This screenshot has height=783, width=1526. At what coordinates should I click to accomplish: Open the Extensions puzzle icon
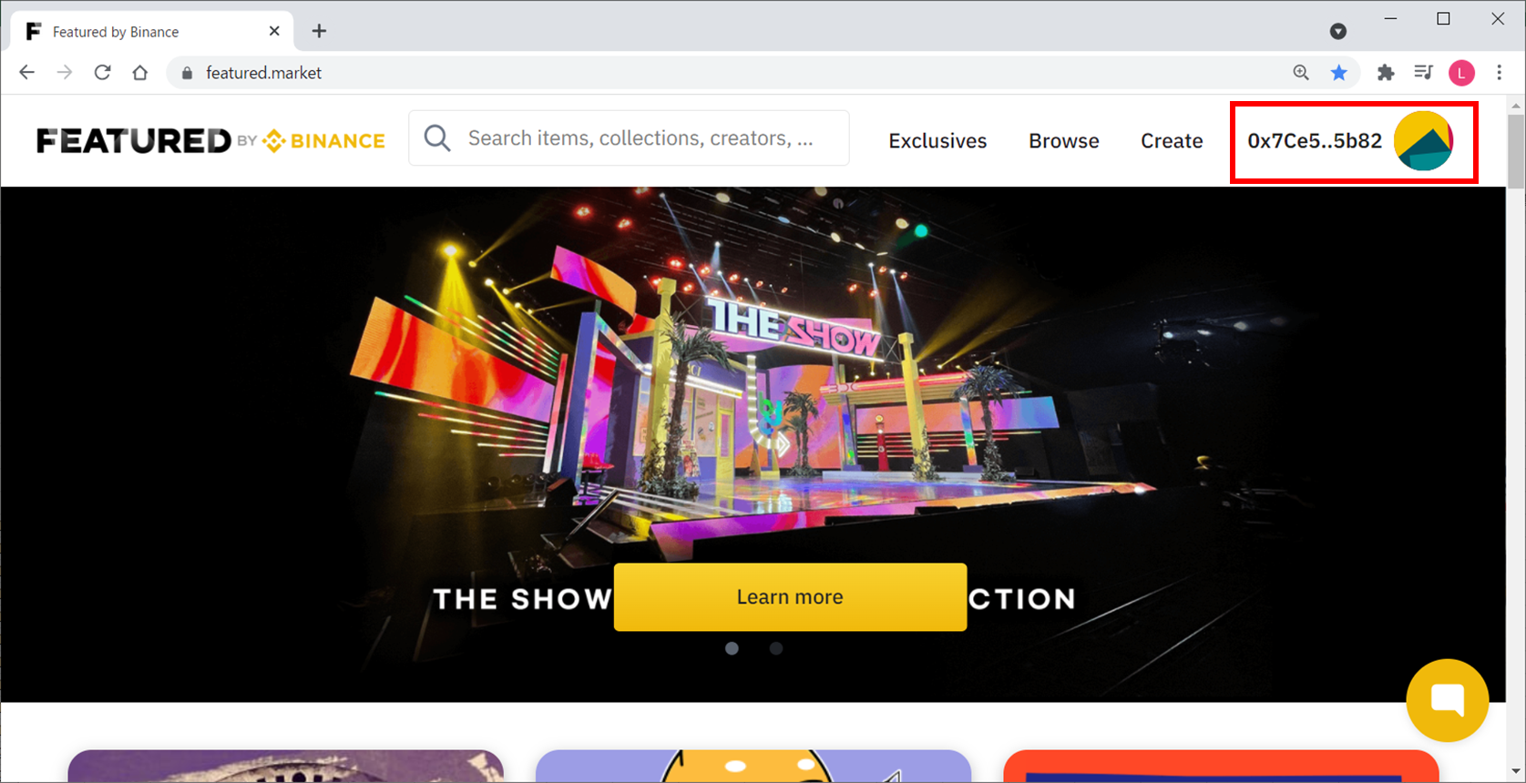1386,73
